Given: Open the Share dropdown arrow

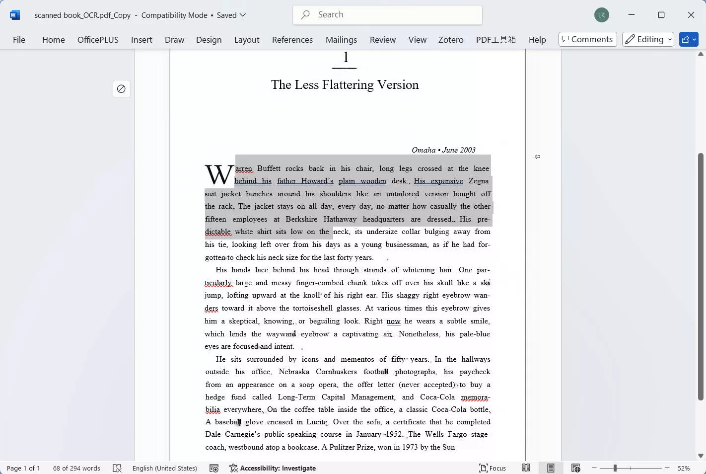Looking at the screenshot, I should (694, 39).
